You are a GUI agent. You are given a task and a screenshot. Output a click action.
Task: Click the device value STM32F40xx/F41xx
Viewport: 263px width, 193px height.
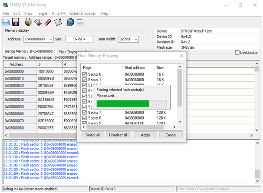point(197,31)
